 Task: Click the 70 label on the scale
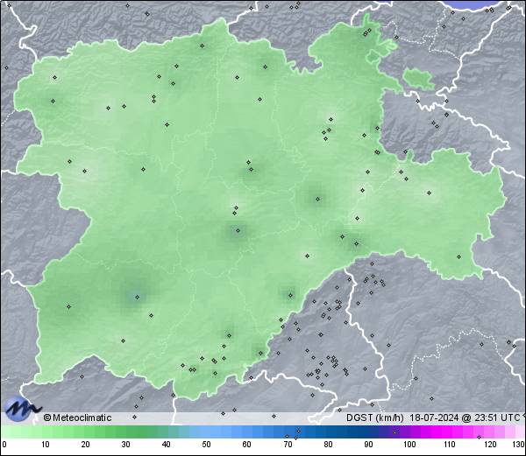288,445
